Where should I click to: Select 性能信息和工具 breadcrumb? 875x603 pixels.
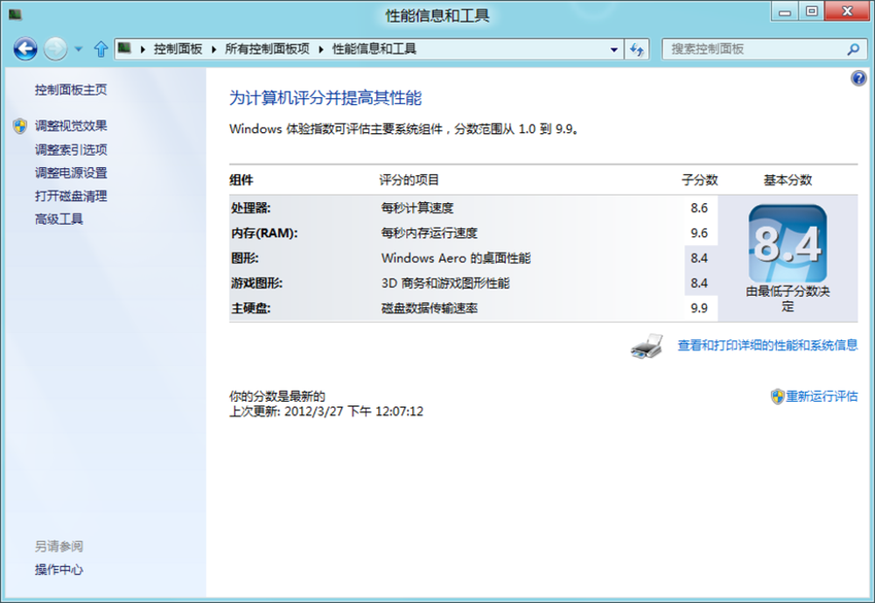[x=374, y=49]
